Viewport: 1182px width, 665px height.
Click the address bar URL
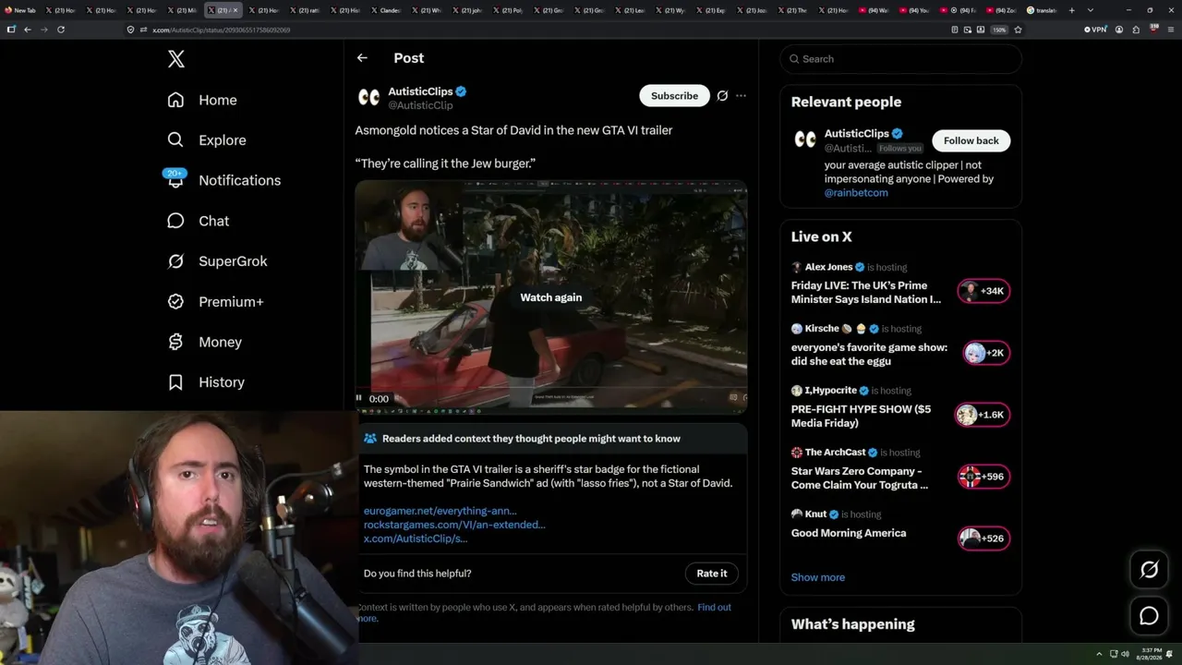pos(222,30)
